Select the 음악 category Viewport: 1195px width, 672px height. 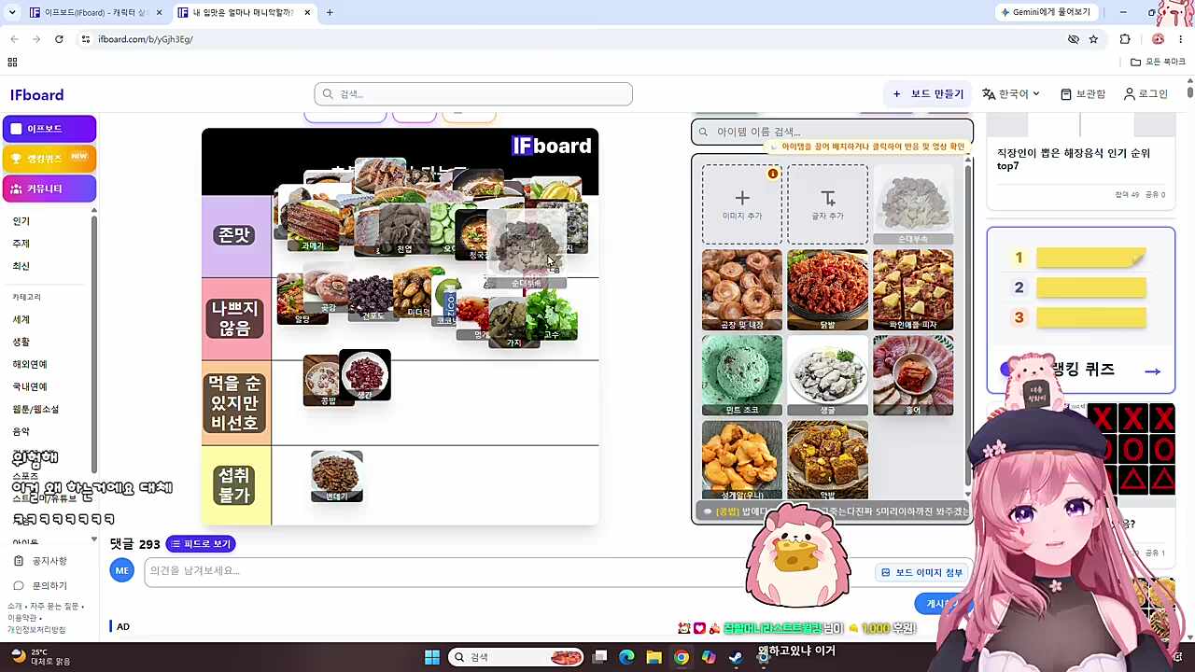pos(21,431)
